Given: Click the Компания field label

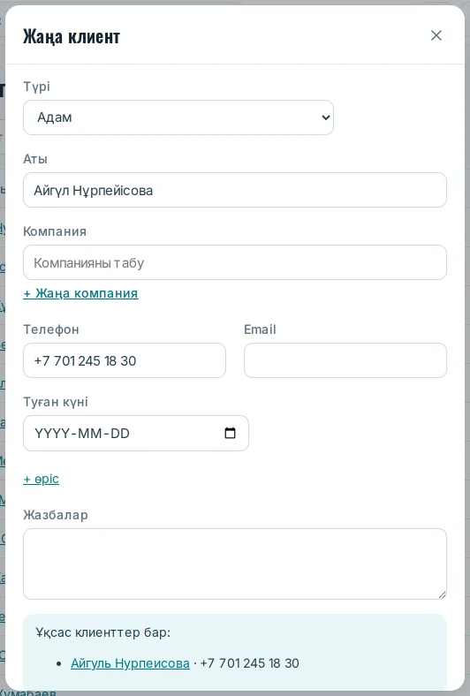Looking at the screenshot, I should point(55,231).
